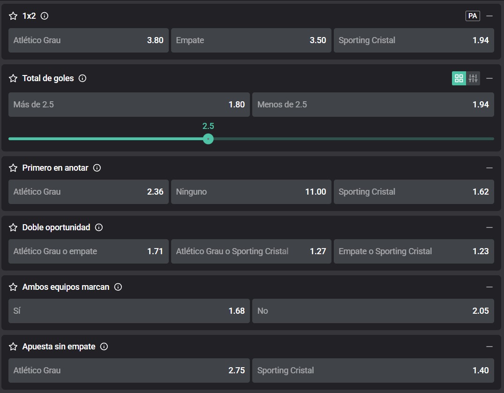Collapse the Apuesta sin empate section
Screen dimensions: 504x393
click(x=489, y=347)
